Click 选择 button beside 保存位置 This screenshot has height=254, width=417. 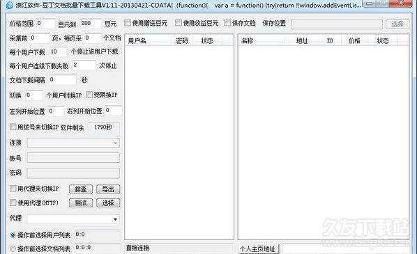(397, 24)
